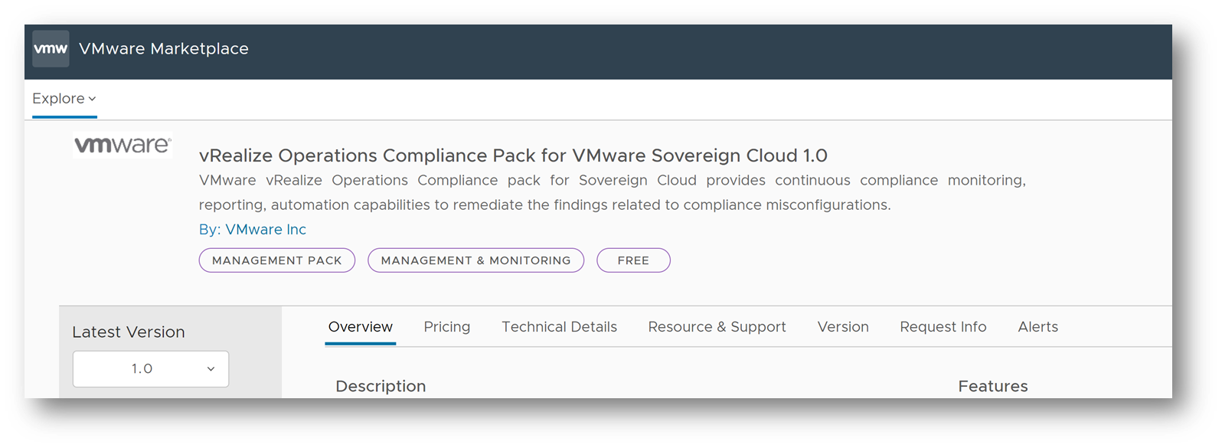This screenshot has width=1222, height=448.
Task: Click the version dropdown chevron arrow
Action: 211,369
